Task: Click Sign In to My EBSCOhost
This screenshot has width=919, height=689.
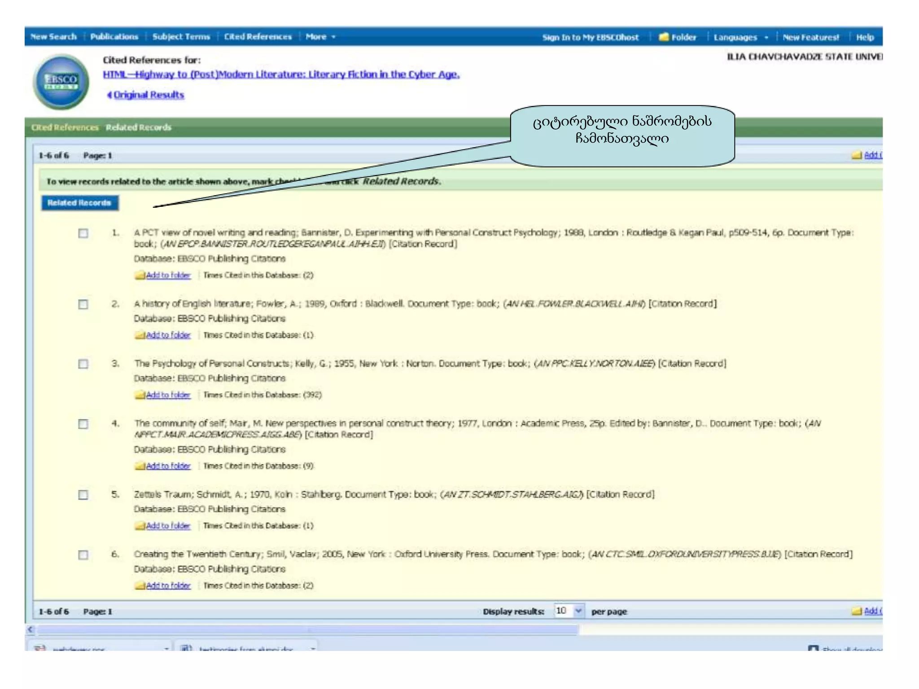Action: click(x=590, y=37)
